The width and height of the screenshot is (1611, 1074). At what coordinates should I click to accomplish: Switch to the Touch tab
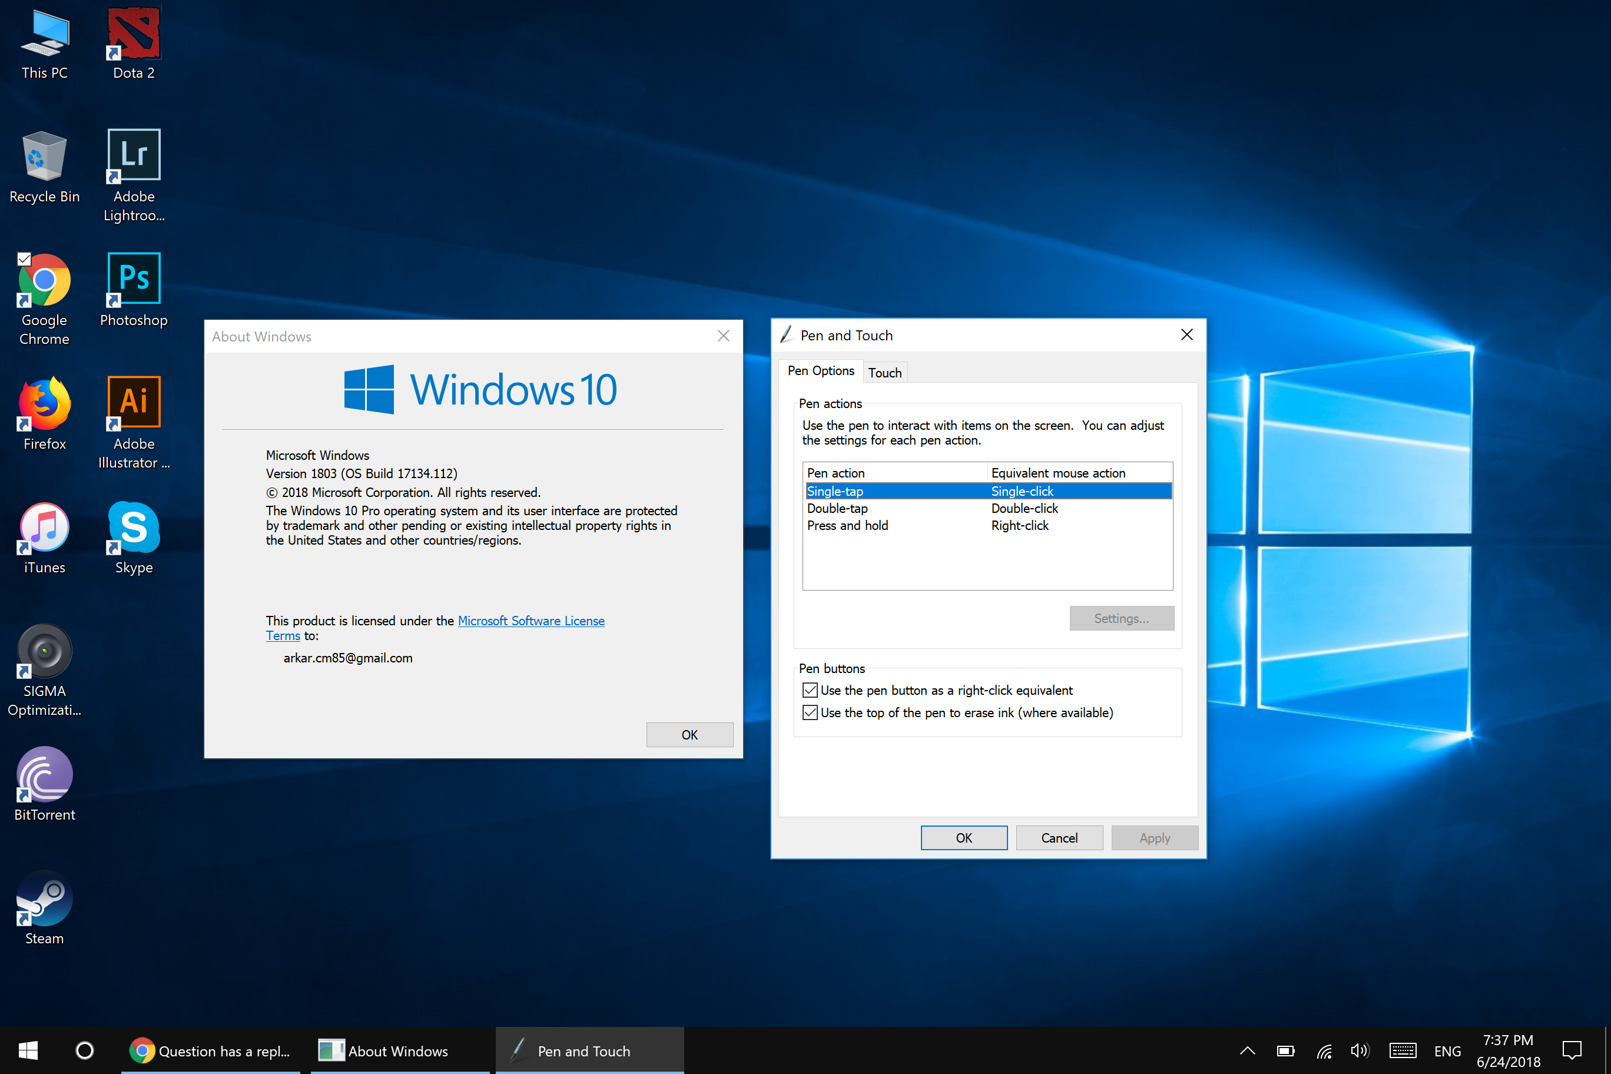[x=885, y=373]
